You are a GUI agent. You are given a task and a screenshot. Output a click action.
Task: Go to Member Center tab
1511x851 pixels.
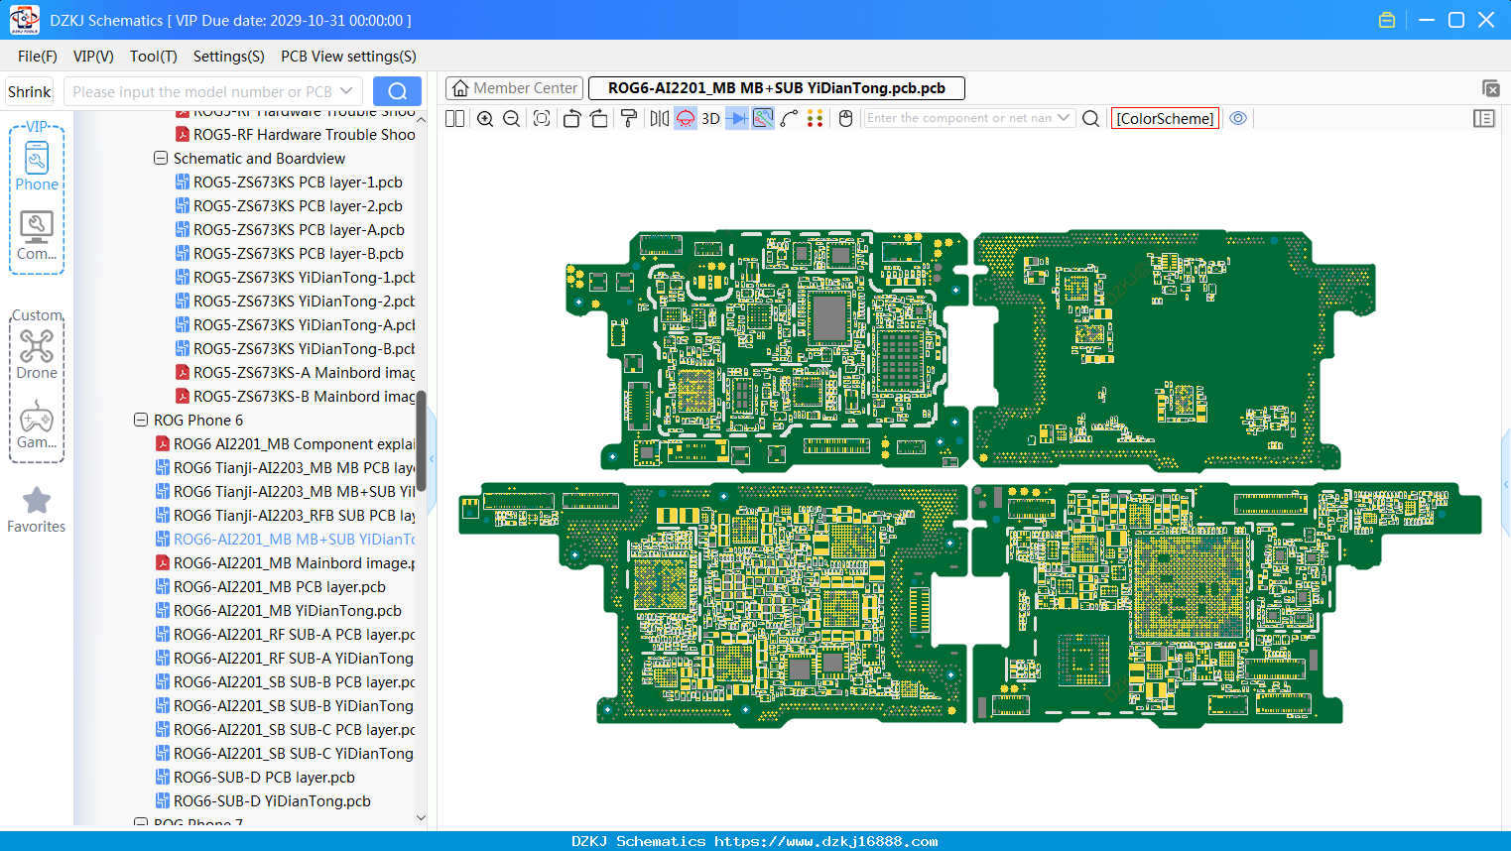click(x=515, y=88)
